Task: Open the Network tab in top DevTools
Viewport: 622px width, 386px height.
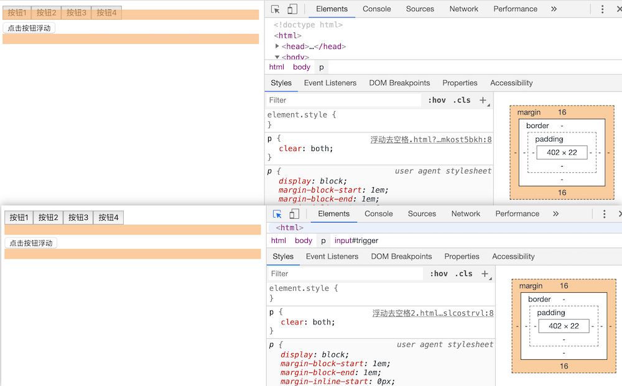Action: 464,9
